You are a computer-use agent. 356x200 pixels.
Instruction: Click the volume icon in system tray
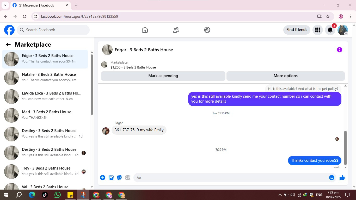pyautogui.click(x=293, y=195)
